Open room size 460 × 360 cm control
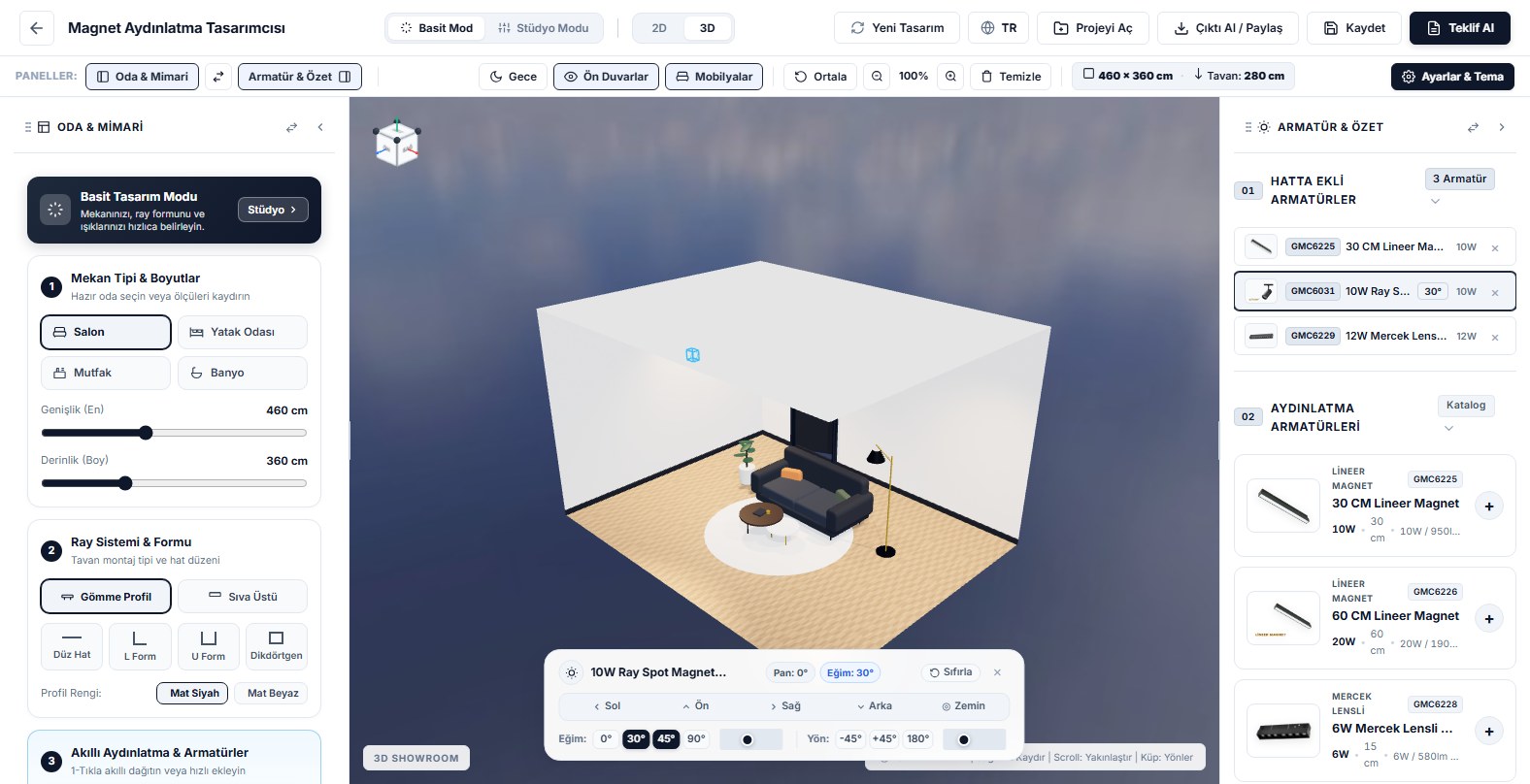 pyautogui.click(x=1128, y=75)
